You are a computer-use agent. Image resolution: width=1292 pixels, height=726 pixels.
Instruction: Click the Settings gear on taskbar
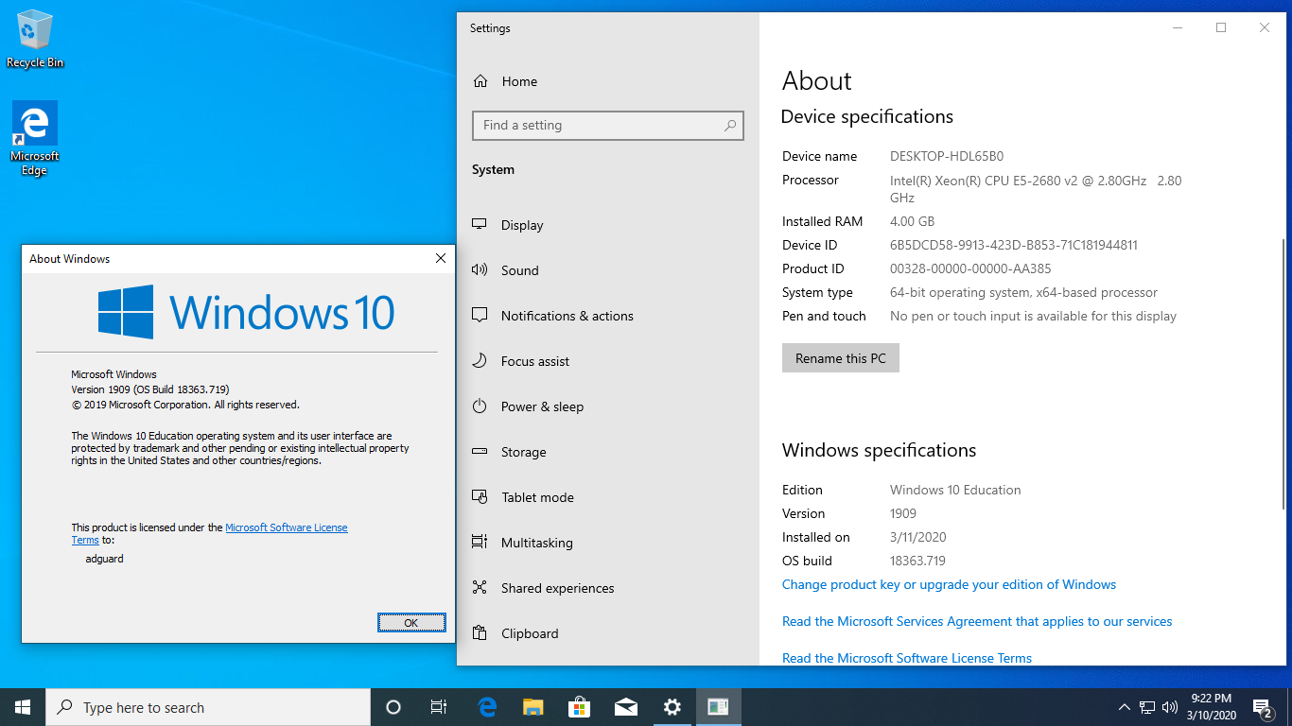point(672,707)
